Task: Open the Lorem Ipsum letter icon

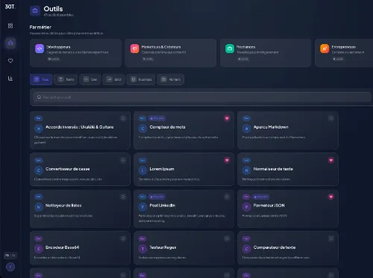Action: 142,170
